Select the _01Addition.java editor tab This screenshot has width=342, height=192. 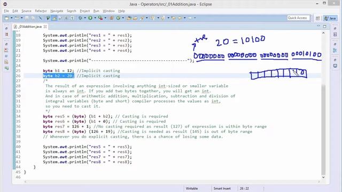point(30,27)
